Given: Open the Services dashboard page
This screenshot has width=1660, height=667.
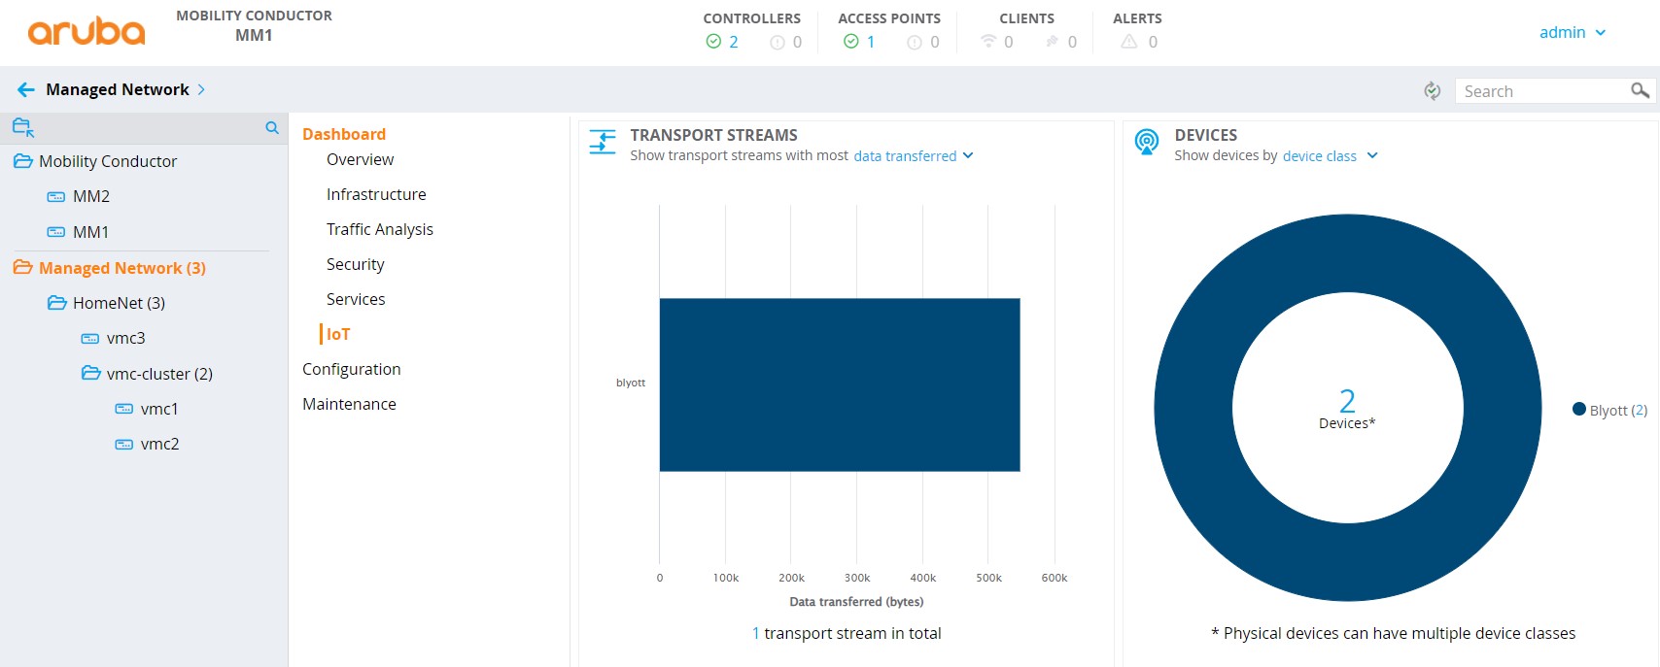Looking at the screenshot, I should click(x=356, y=299).
